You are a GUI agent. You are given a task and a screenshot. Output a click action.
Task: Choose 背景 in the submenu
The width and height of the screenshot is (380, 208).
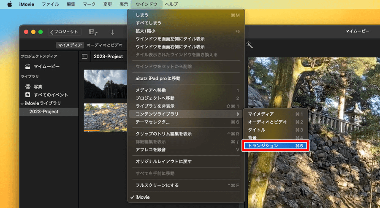[x=275, y=138]
